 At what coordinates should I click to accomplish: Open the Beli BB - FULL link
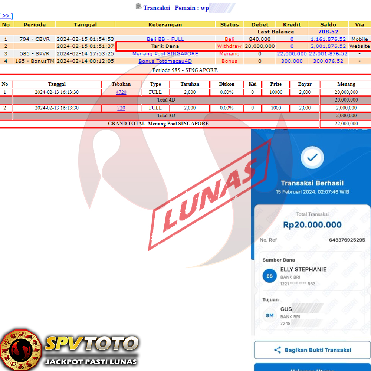(165, 39)
